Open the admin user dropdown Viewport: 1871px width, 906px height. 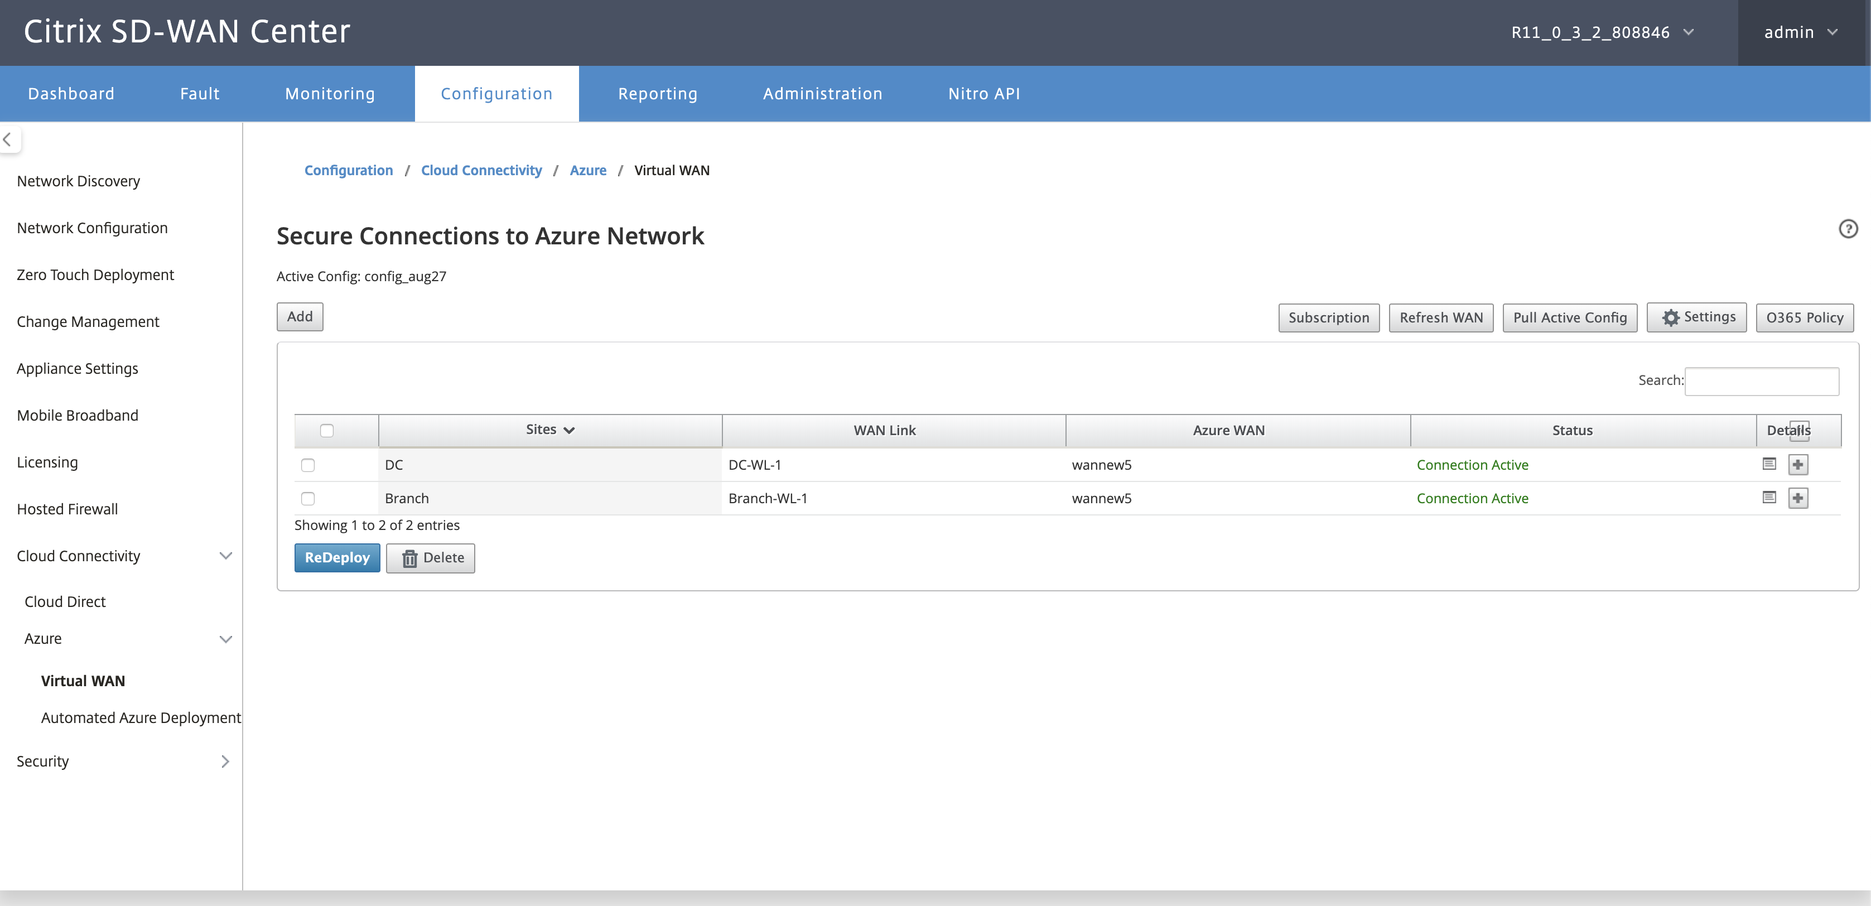click(x=1801, y=33)
